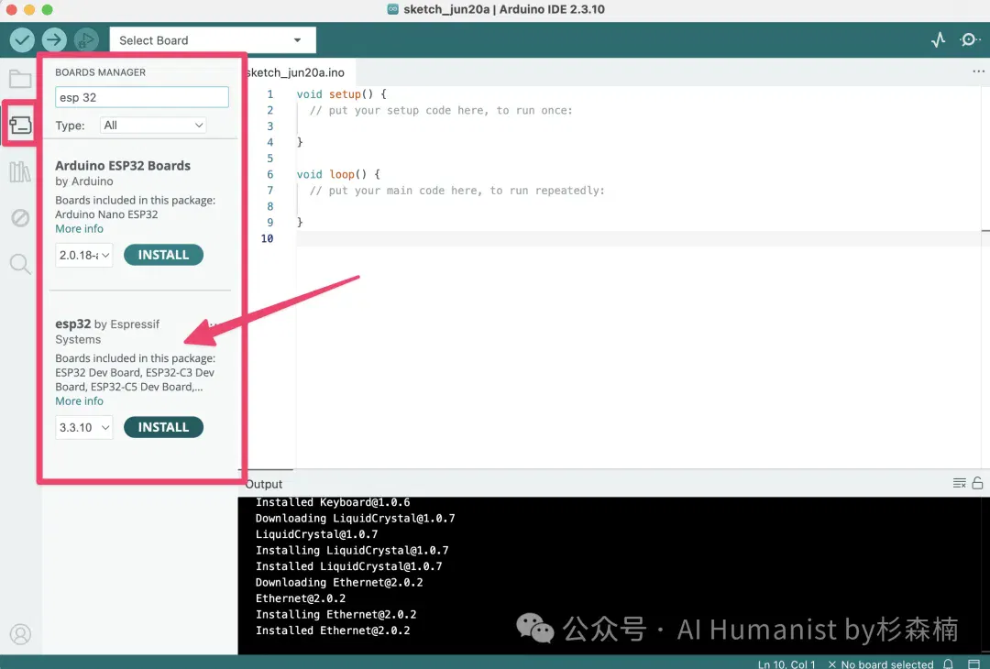Open the Sketchbook folder icon in sidebar

(x=20, y=79)
